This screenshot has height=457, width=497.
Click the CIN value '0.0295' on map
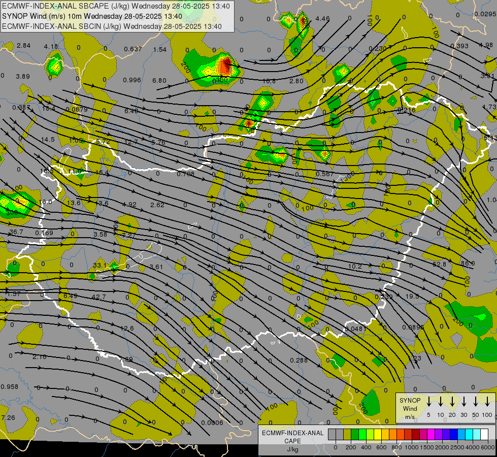click(x=485, y=14)
